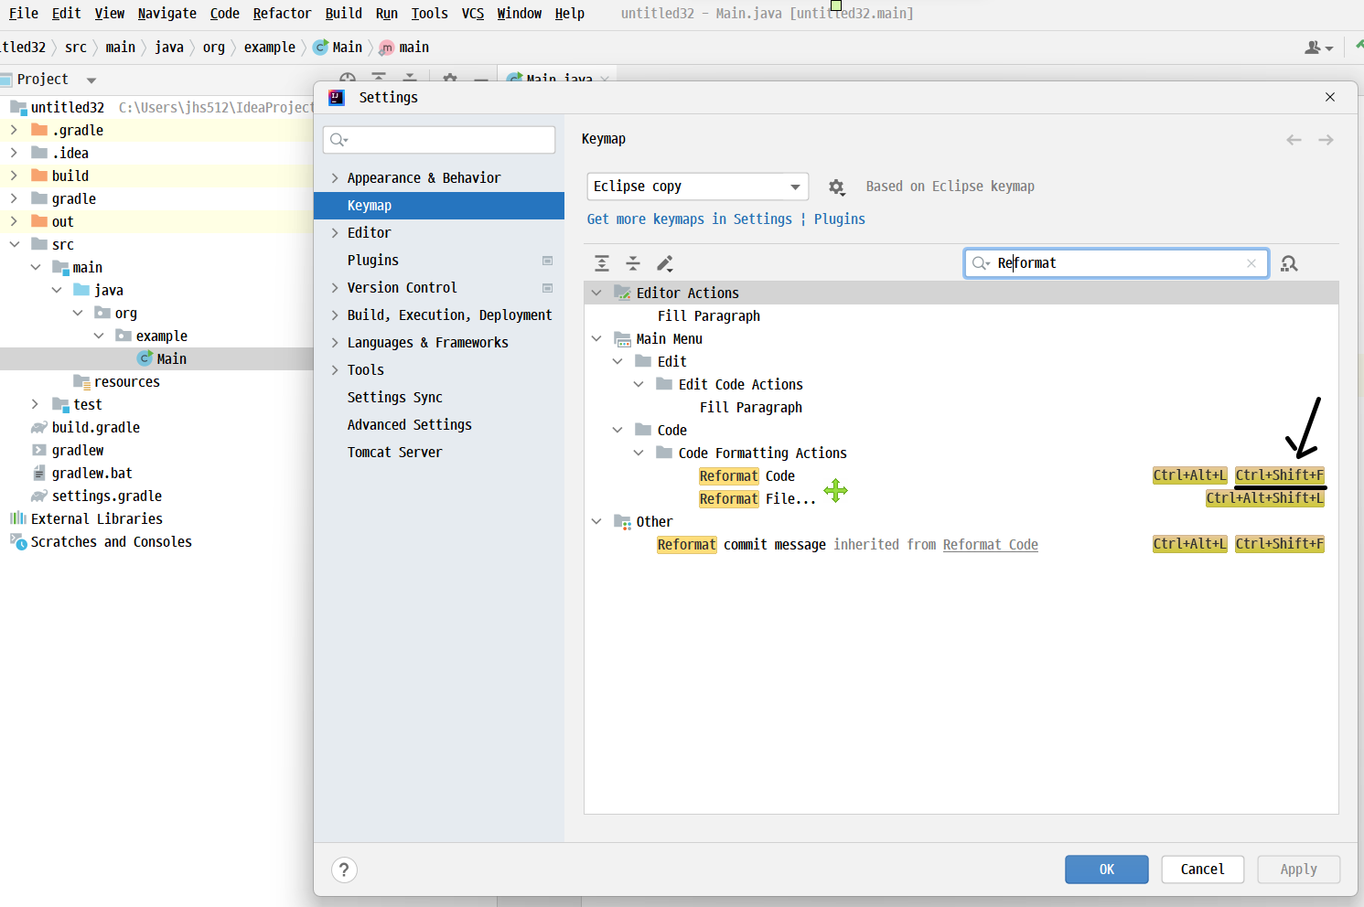Click the pencil Edit Shortcut icon

coord(665,263)
